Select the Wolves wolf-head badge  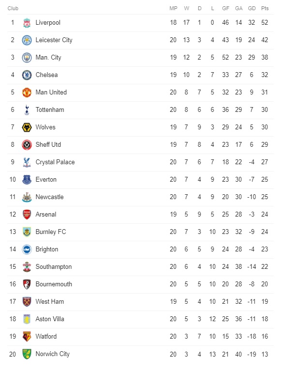27,127
